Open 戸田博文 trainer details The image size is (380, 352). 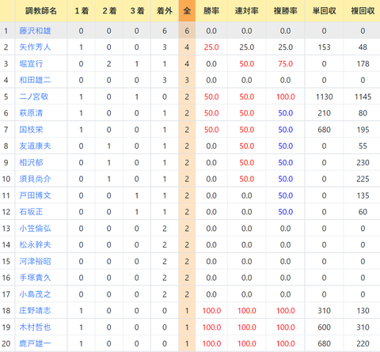pos(35,195)
